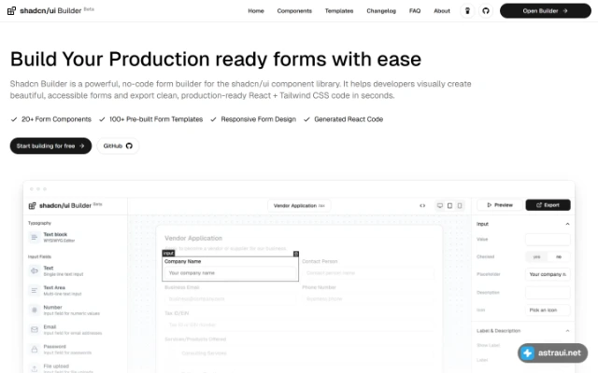The image size is (598, 373).
Task: Click the '20+ Form Components' text
Action: pos(56,119)
